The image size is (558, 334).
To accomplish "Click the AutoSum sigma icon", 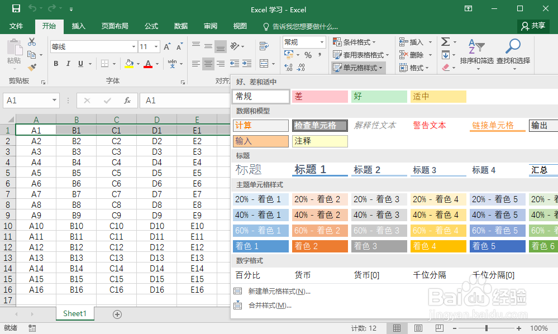I will [446, 42].
